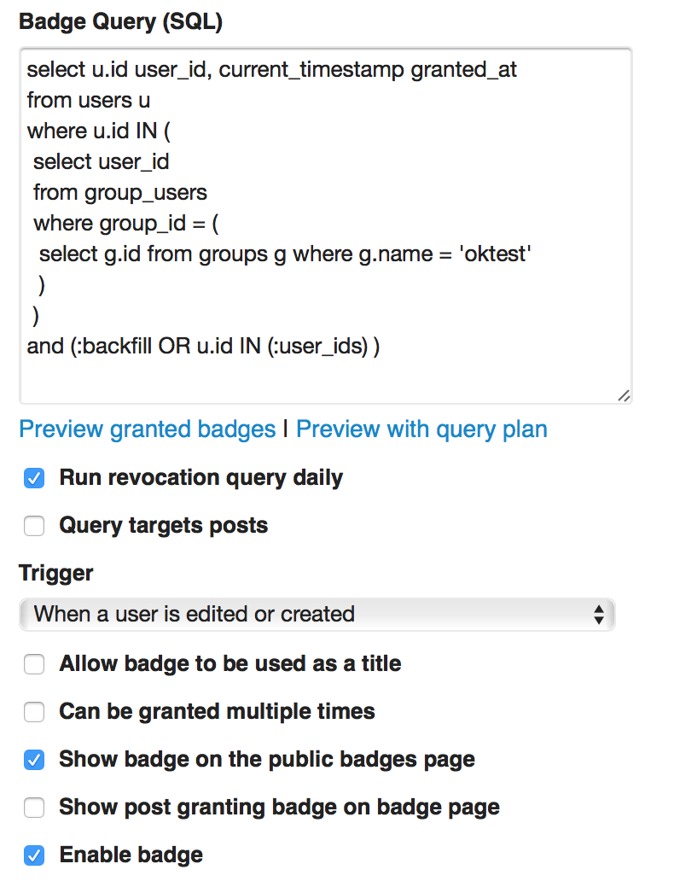Toggle the Run revocation query daily checkbox

click(x=34, y=478)
